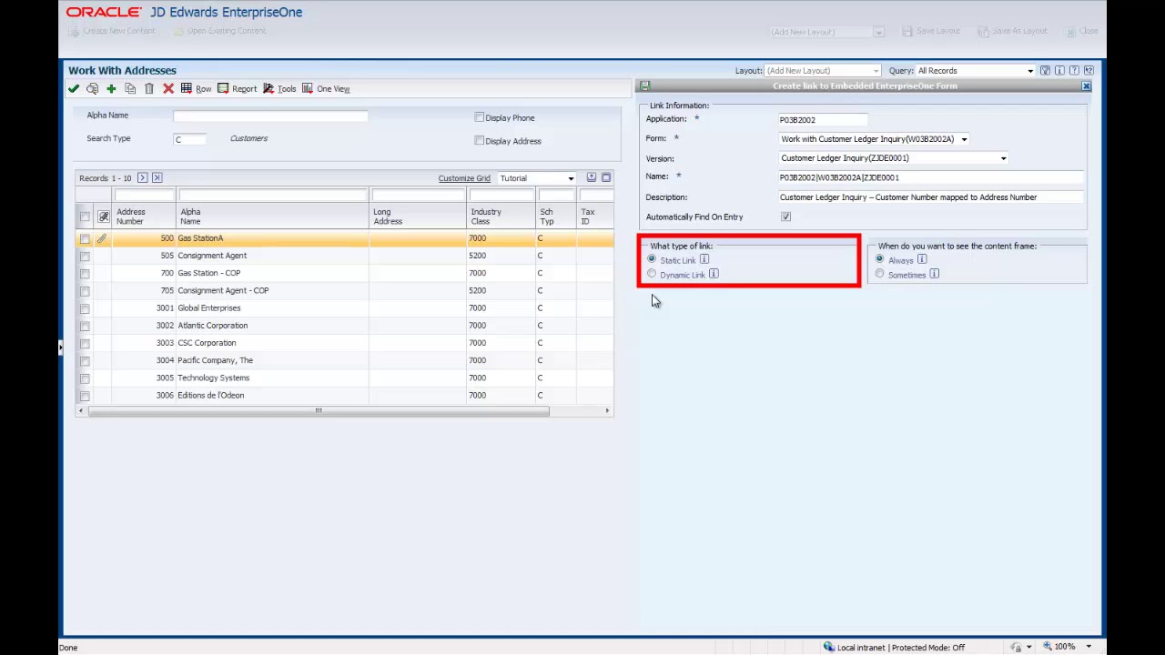Click the Search Type input field
The width and height of the screenshot is (1165, 655).
point(189,139)
